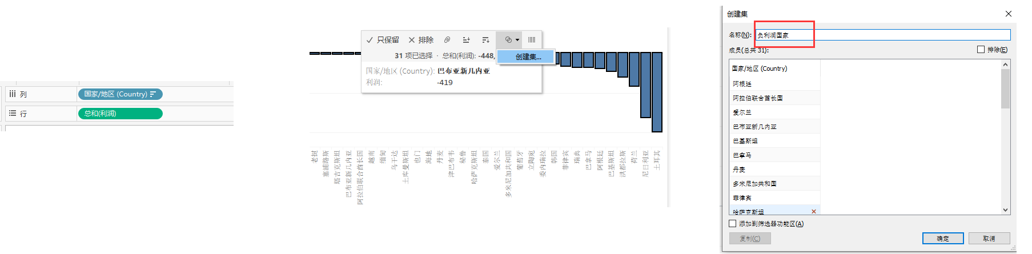Viewport: 1032px width, 254px height.
Task: Click the tallest bar for 土耳其
Action: [657, 92]
